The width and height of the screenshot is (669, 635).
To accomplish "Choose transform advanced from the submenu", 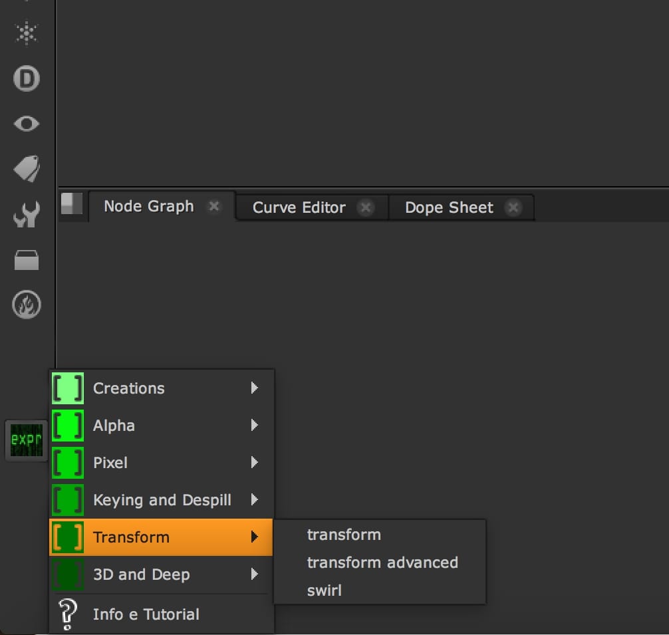I will pyautogui.click(x=382, y=563).
